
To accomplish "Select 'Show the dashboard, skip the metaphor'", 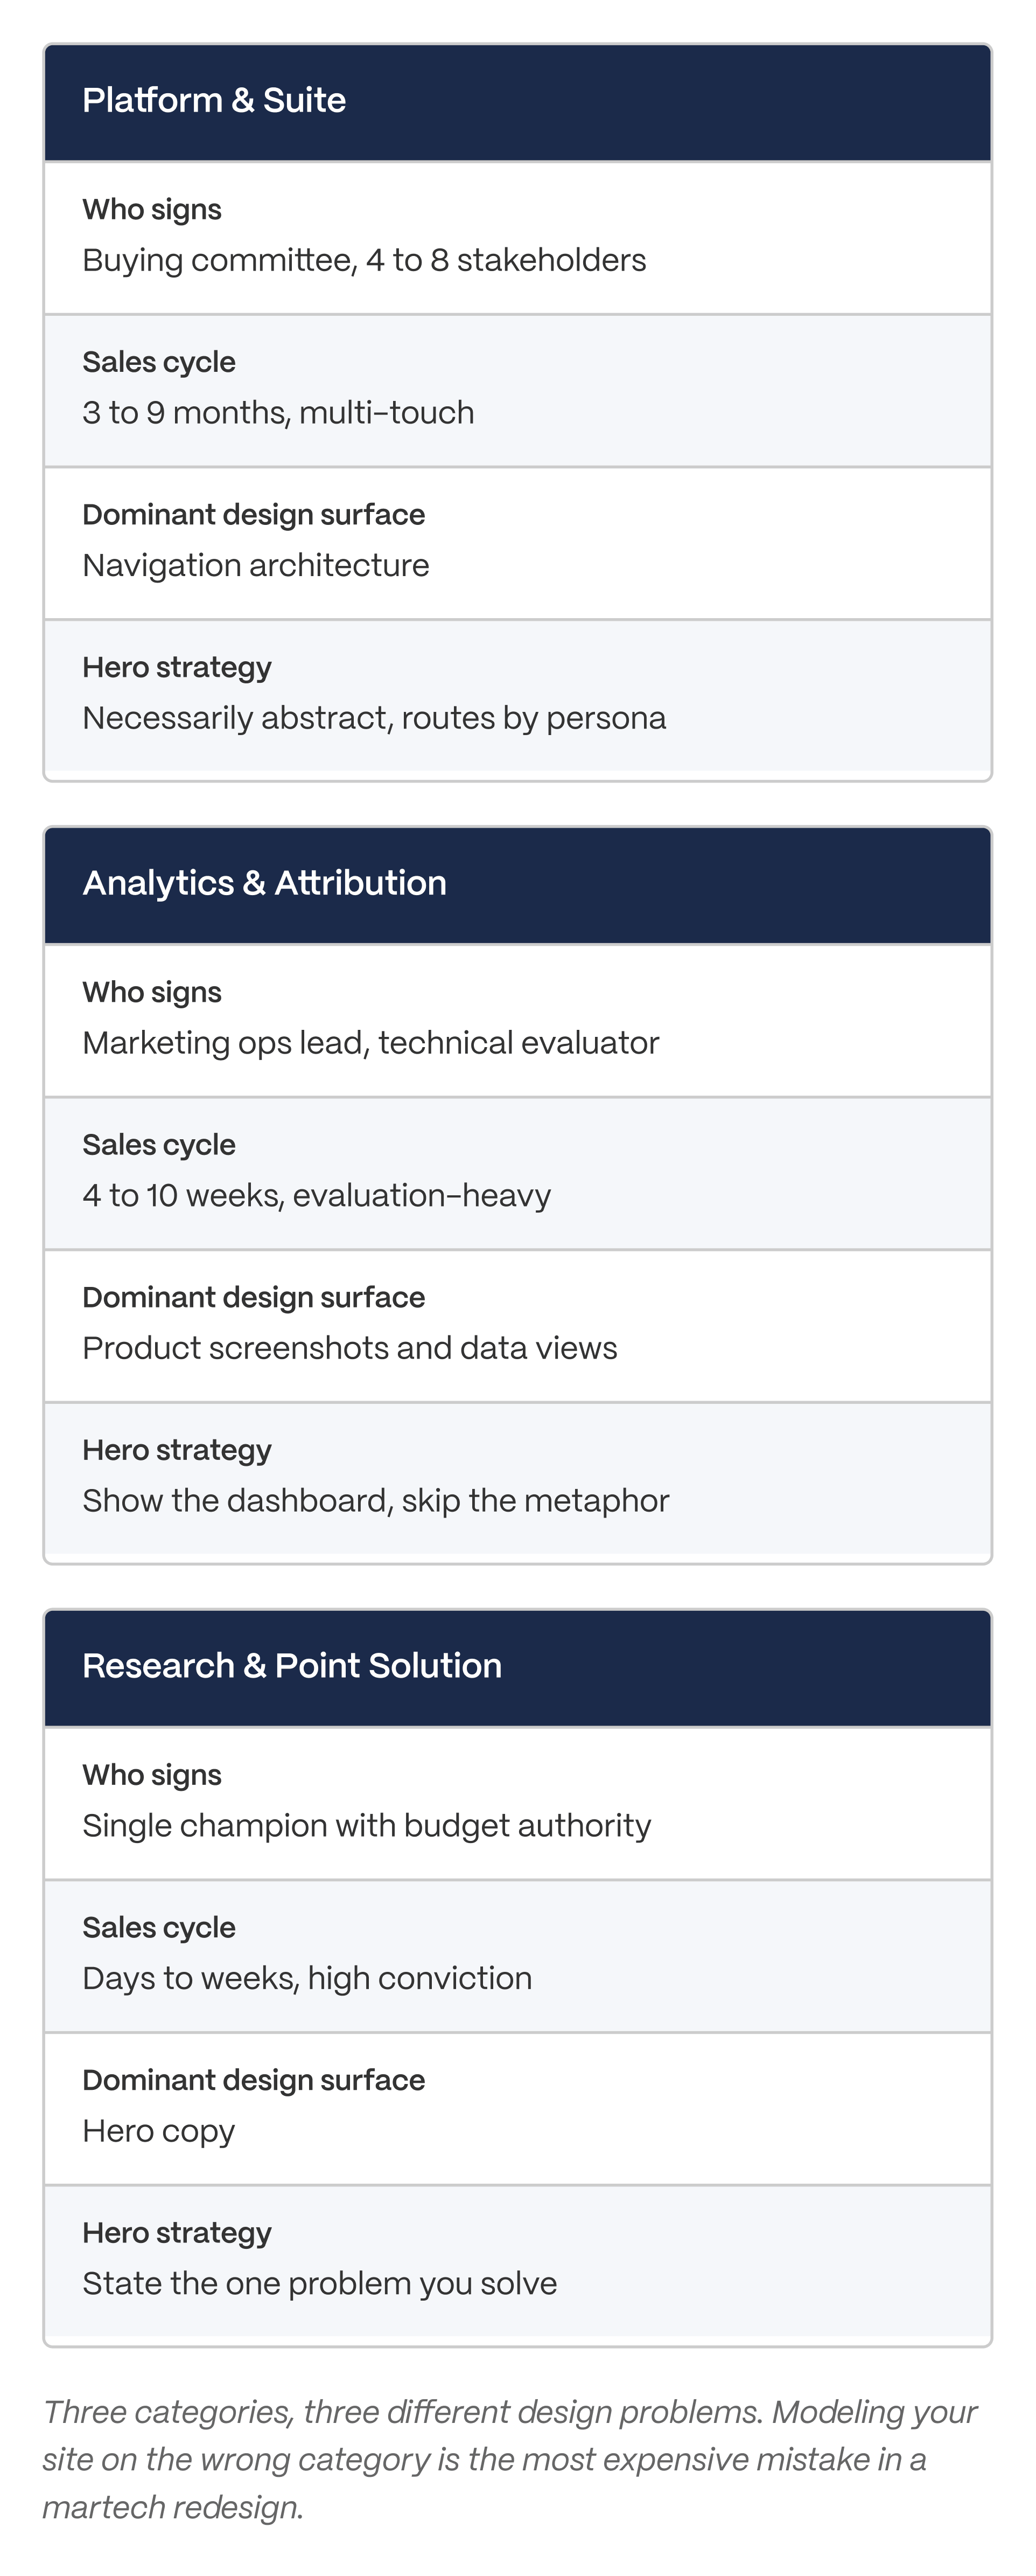I will [376, 1501].
